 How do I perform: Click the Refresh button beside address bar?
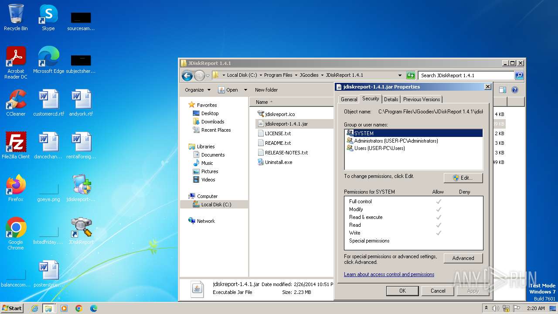coord(411,75)
